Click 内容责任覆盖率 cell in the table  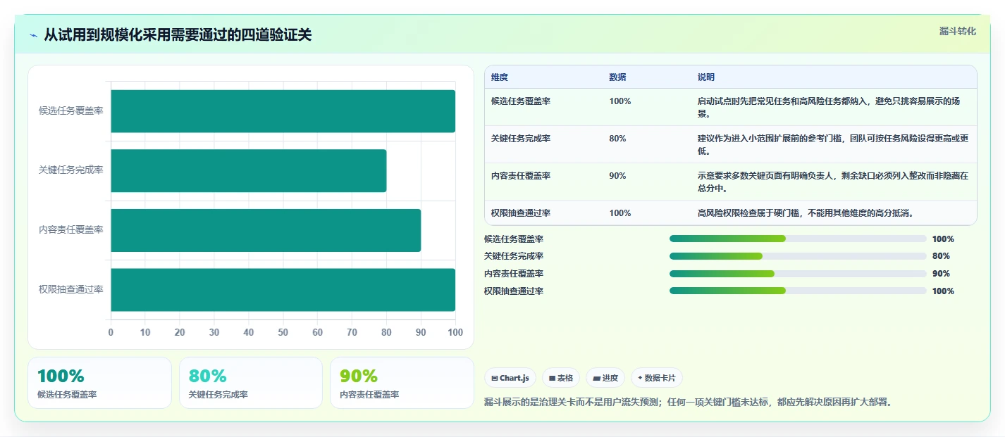[521, 176]
